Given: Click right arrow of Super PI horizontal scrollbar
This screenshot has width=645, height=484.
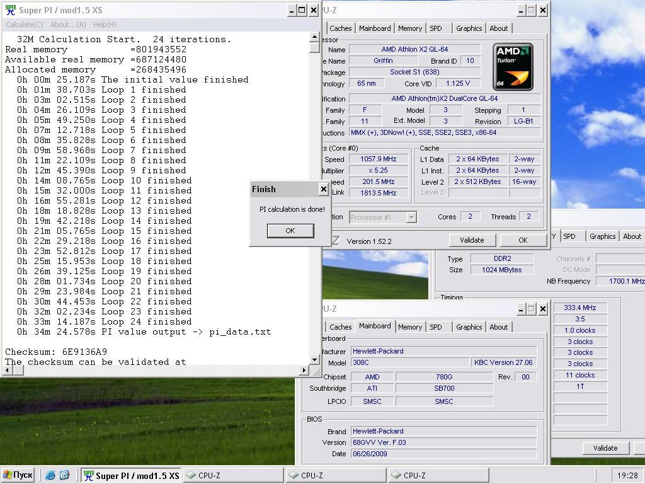Looking at the screenshot, I should point(304,370).
